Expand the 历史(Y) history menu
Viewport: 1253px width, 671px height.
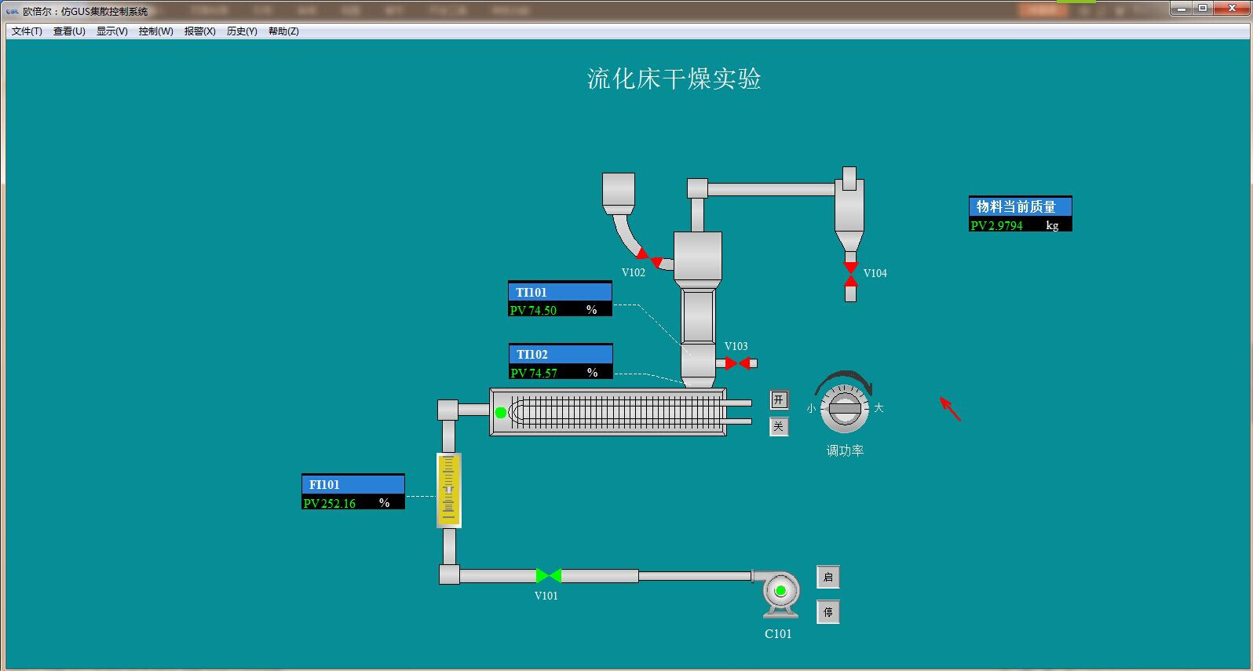point(242,31)
